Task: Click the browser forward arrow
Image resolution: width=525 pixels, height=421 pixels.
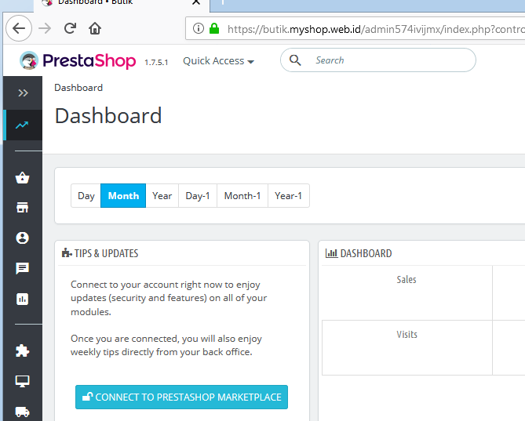Action: tap(45, 28)
